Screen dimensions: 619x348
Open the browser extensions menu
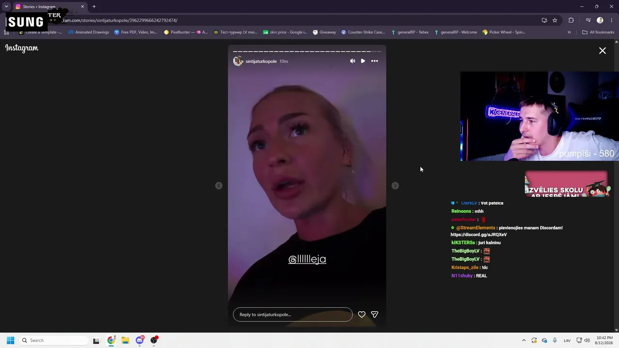coord(571,20)
